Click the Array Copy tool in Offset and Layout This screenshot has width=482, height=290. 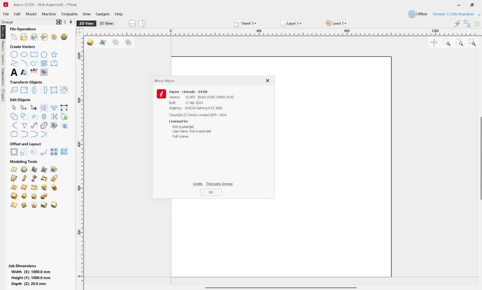(24, 152)
